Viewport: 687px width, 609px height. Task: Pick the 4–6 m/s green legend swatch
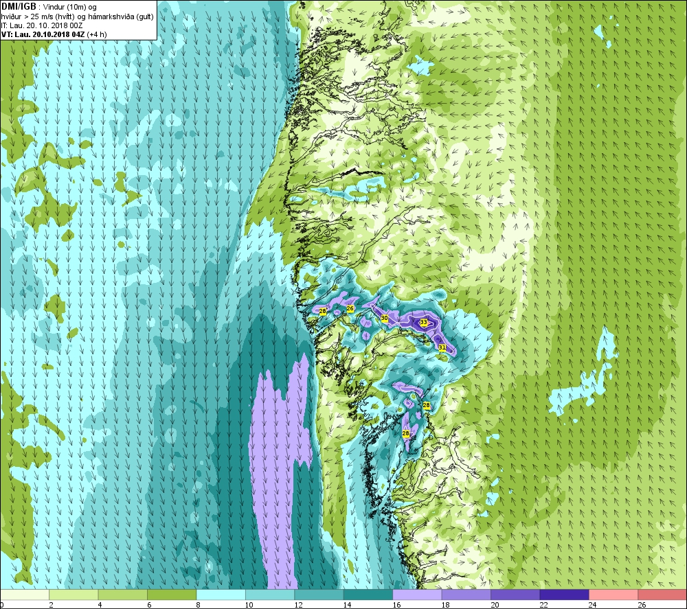123,594
